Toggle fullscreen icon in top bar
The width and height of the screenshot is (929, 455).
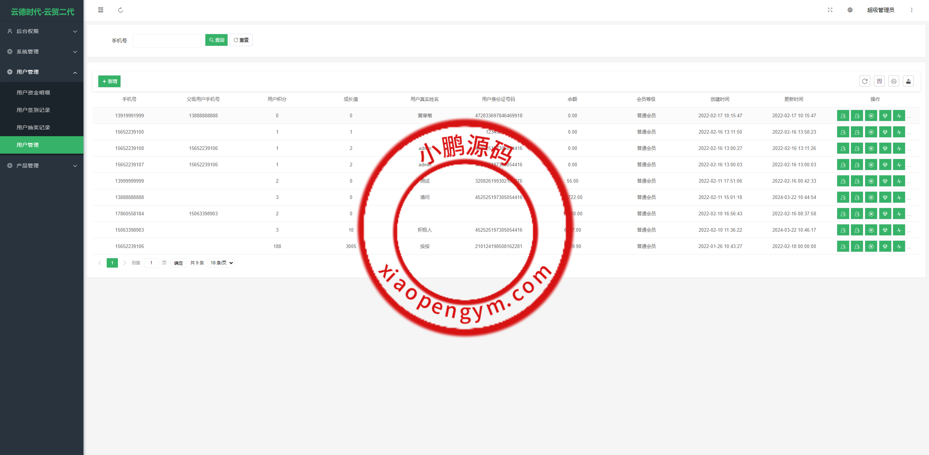point(830,10)
